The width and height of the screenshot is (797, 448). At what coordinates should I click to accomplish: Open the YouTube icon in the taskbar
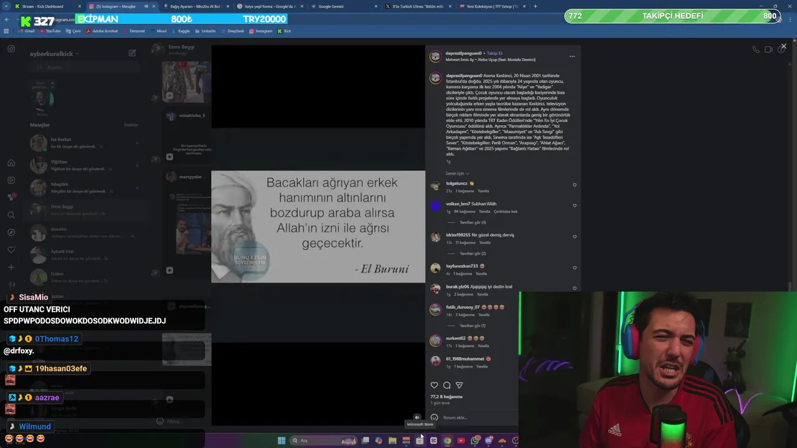461,441
